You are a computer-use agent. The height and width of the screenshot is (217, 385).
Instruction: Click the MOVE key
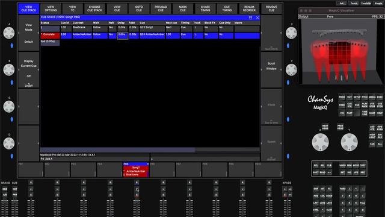tap(356, 166)
